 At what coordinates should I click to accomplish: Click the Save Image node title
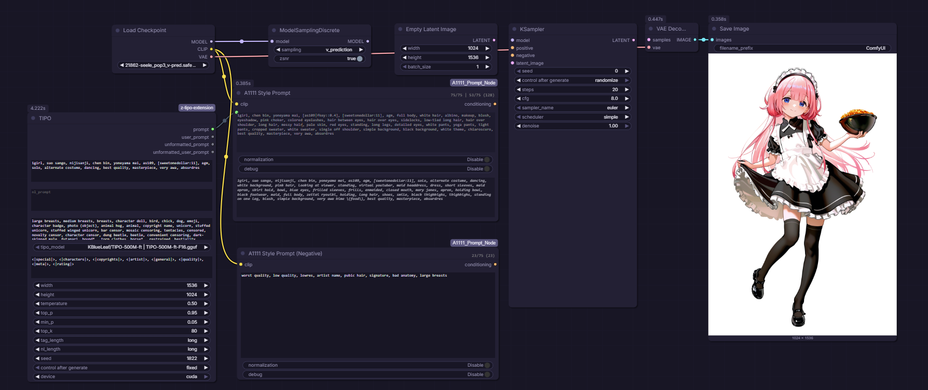(x=734, y=29)
